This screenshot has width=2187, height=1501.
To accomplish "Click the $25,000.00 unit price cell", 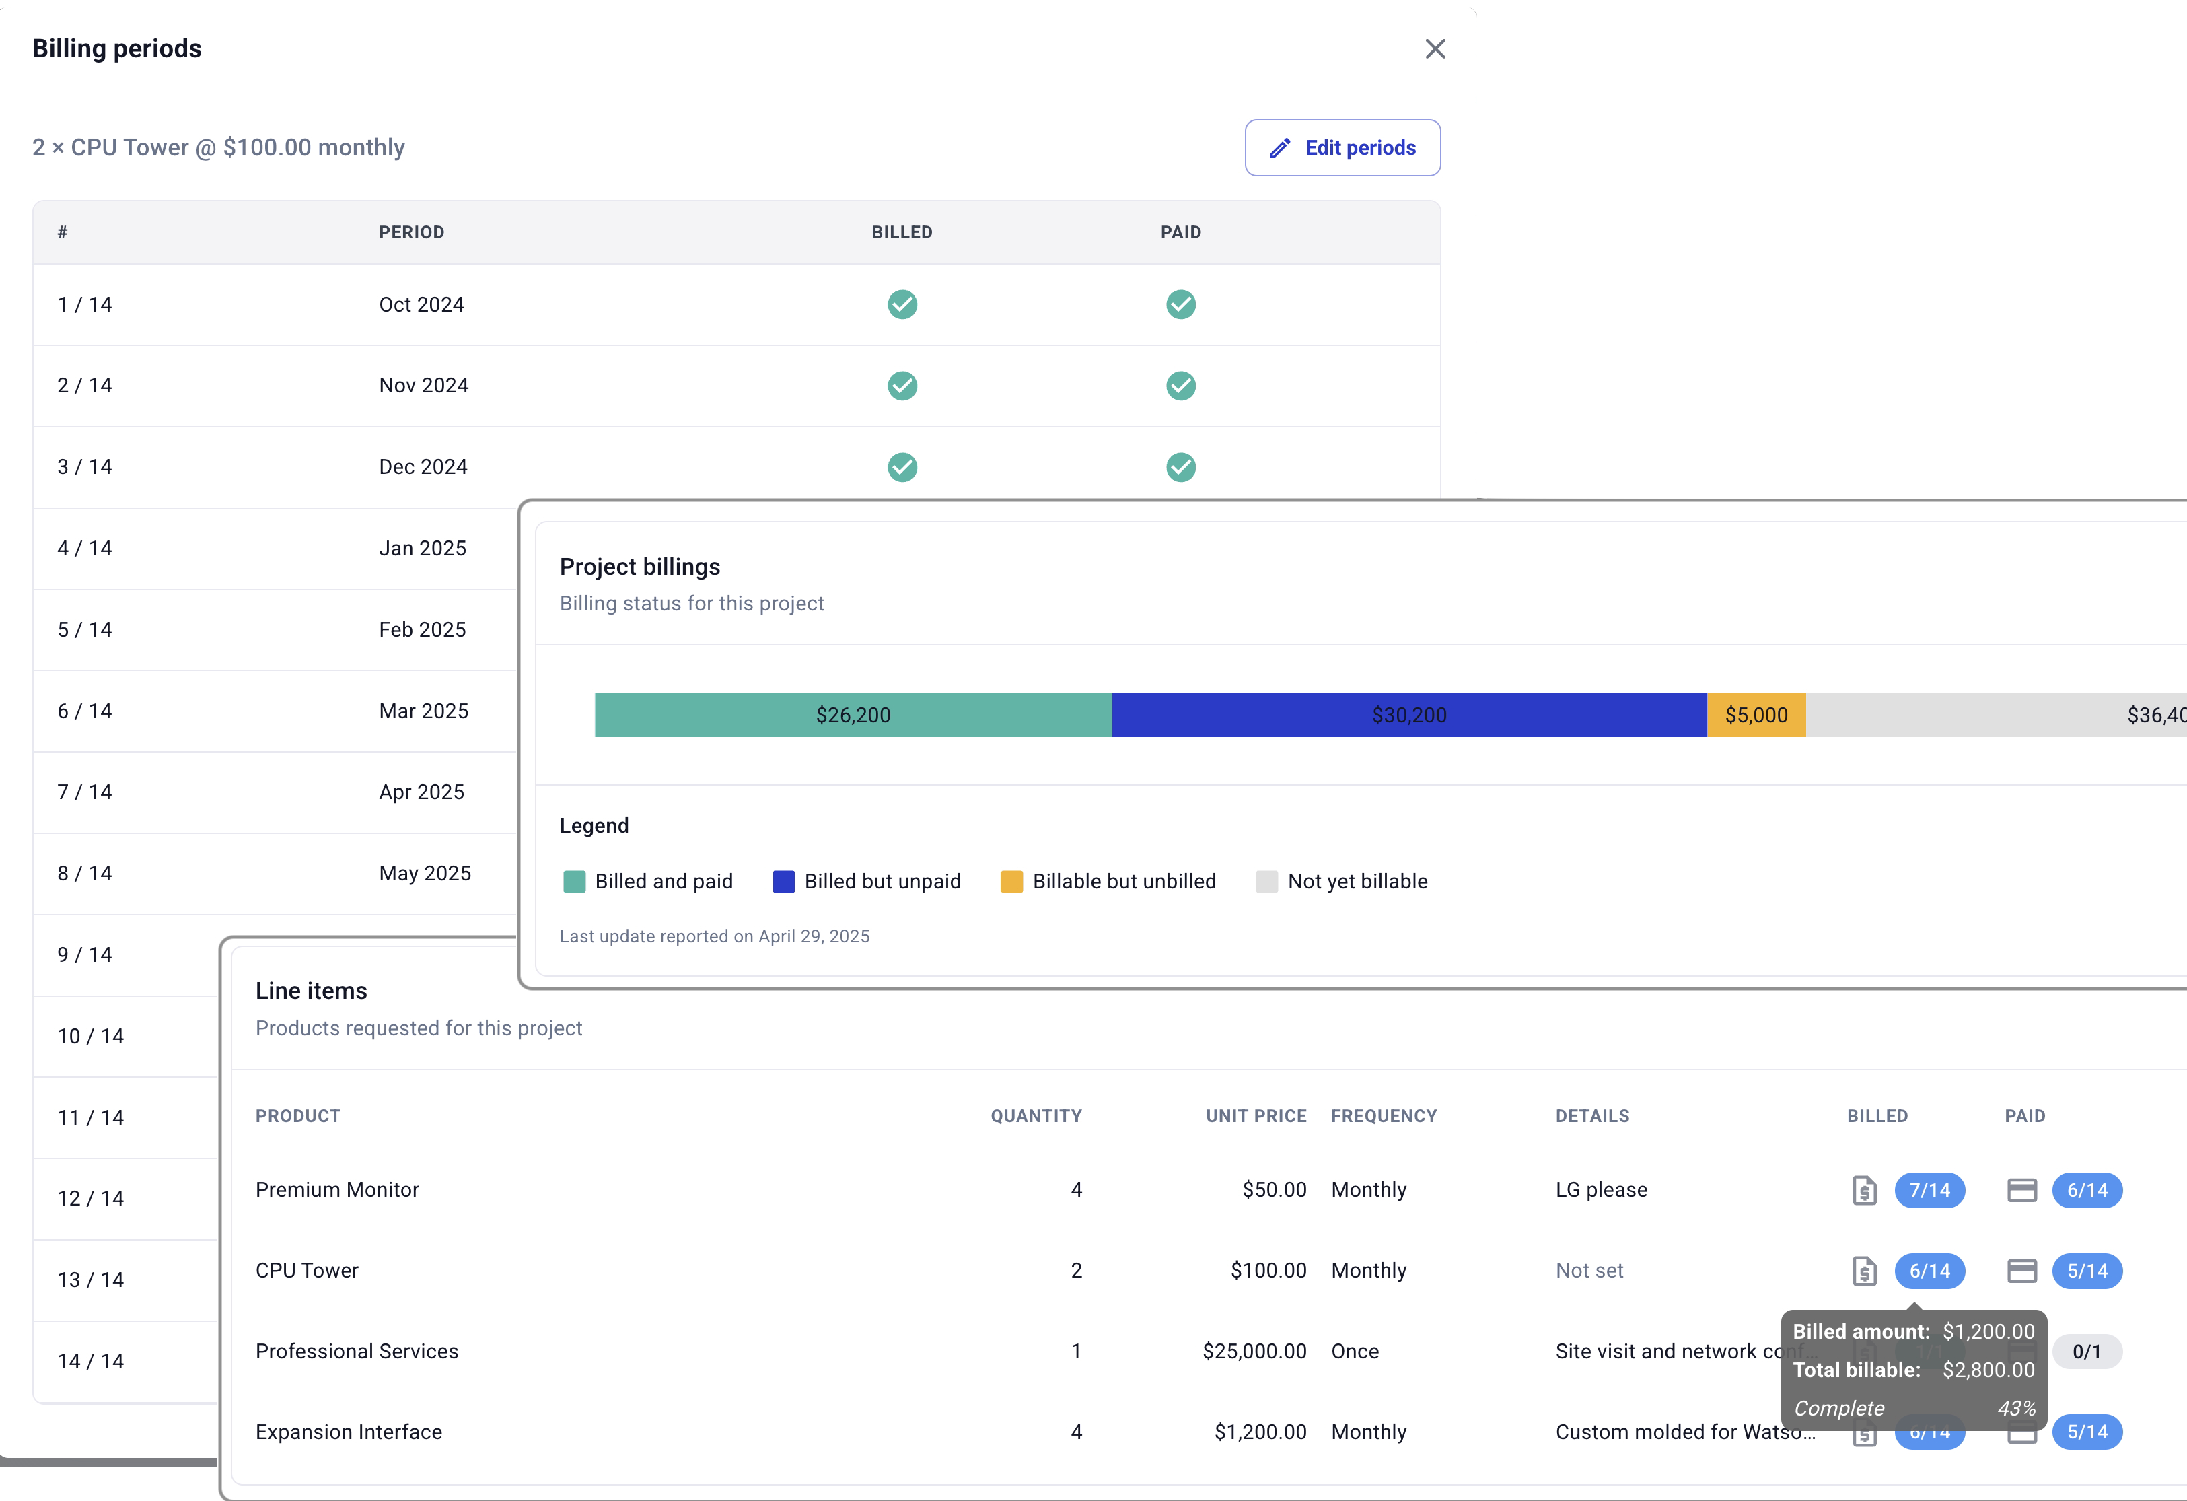I will click(x=1254, y=1352).
